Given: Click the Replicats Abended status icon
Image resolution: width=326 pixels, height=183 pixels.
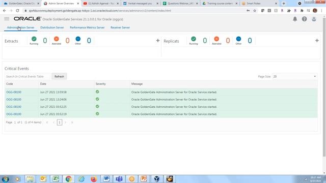Looking at the screenshot, I should 216,39.
